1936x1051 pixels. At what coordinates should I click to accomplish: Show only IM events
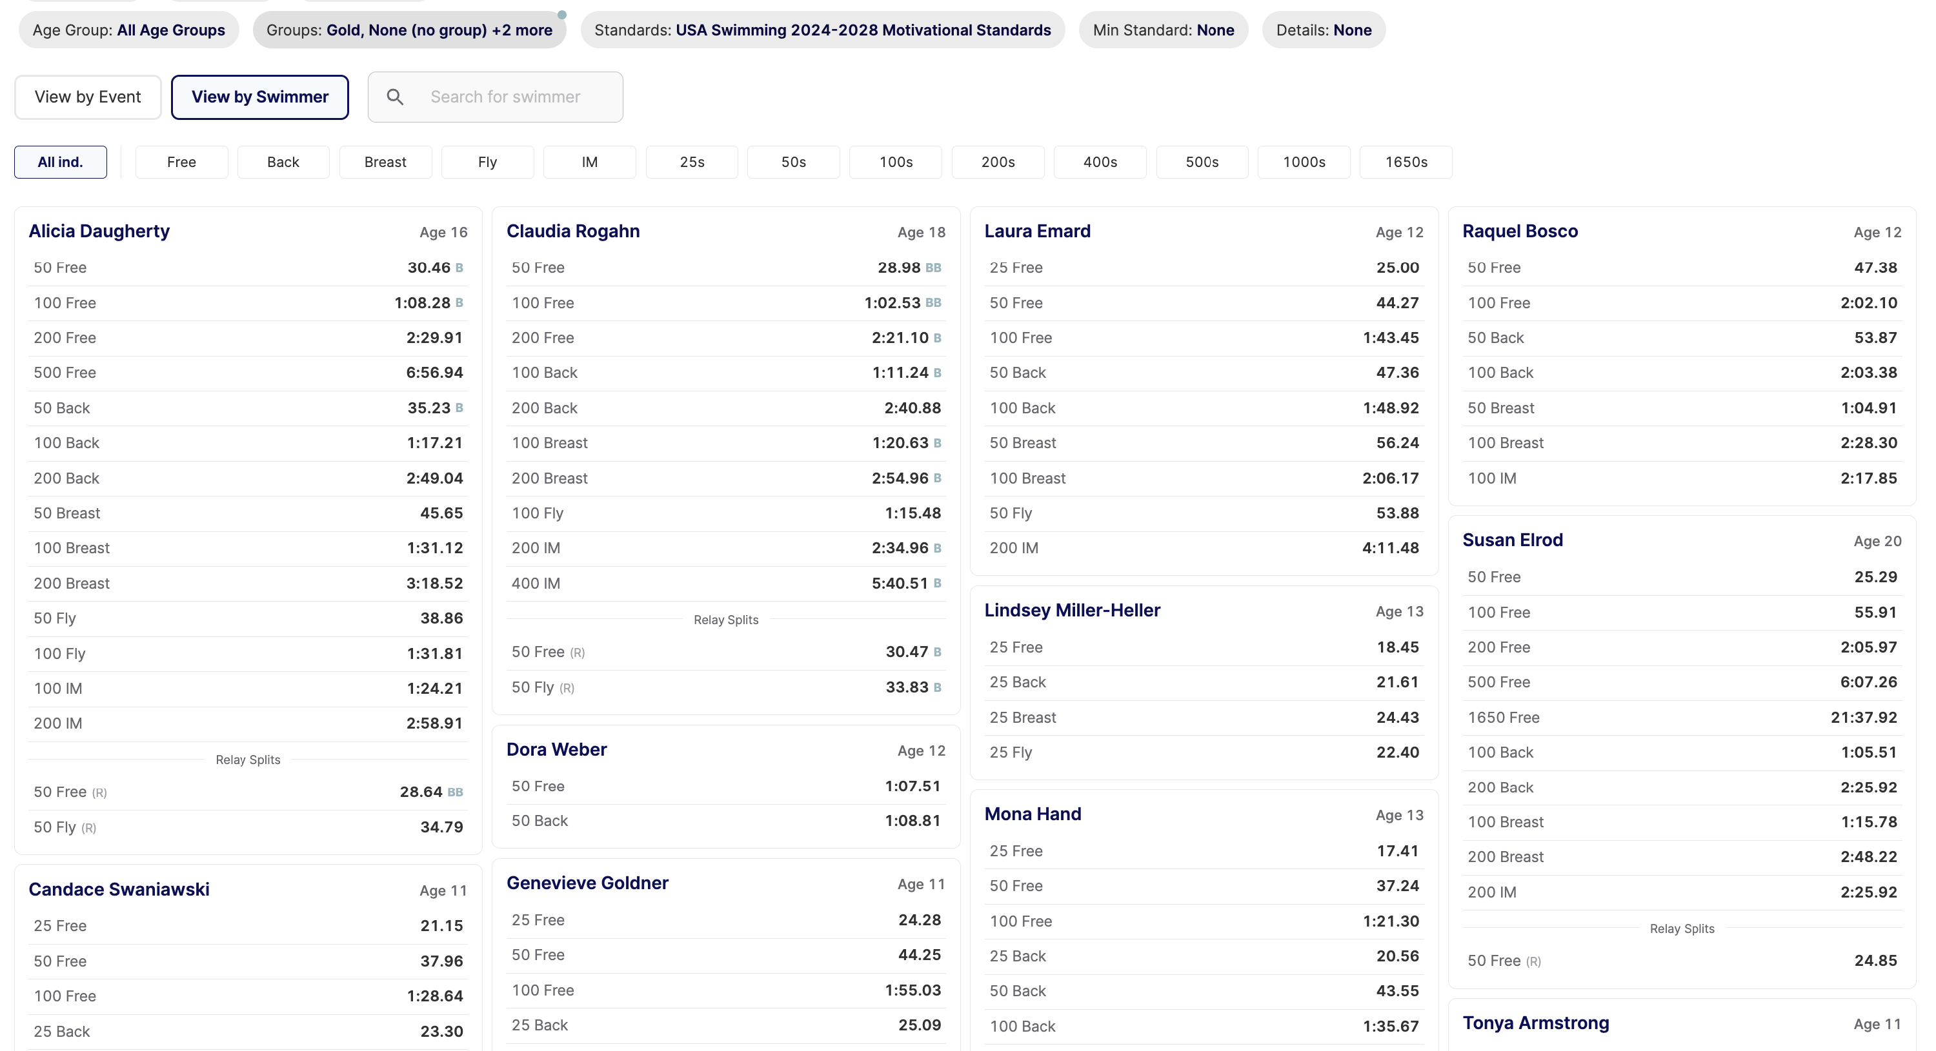pyautogui.click(x=589, y=162)
